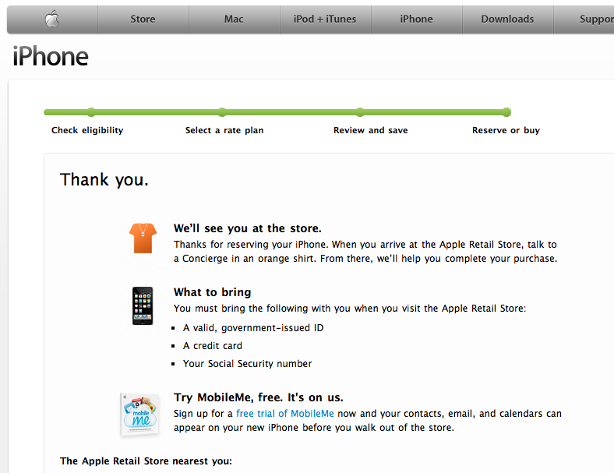
Task: Open the Downloads navigation tab
Action: tap(507, 19)
